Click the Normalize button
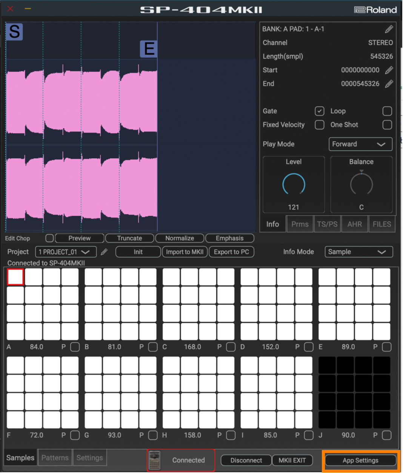The width and height of the screenshot is (403, 473). (x=180, y=238)
